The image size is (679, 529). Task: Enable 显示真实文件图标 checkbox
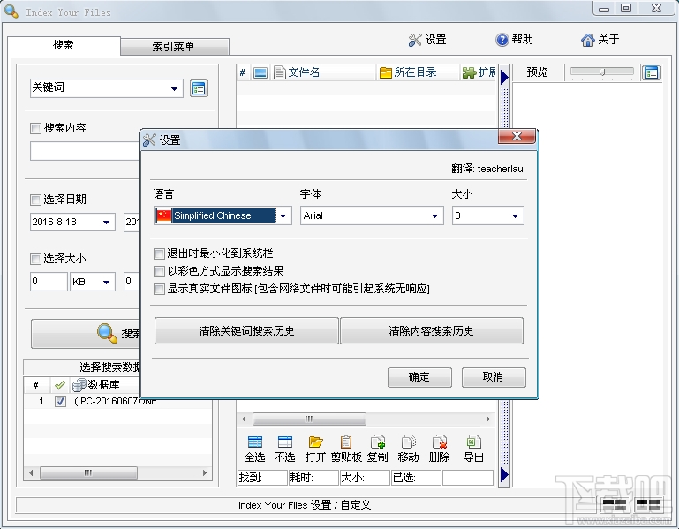point(159,289)
